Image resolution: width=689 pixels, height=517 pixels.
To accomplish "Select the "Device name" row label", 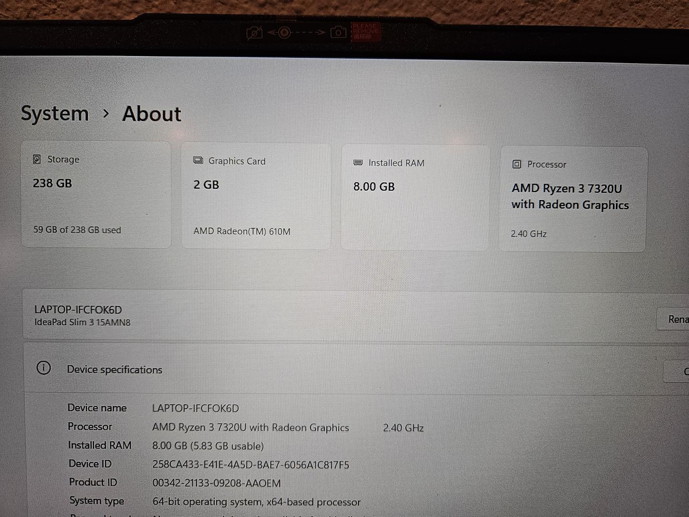I will (x=97, y=408).
